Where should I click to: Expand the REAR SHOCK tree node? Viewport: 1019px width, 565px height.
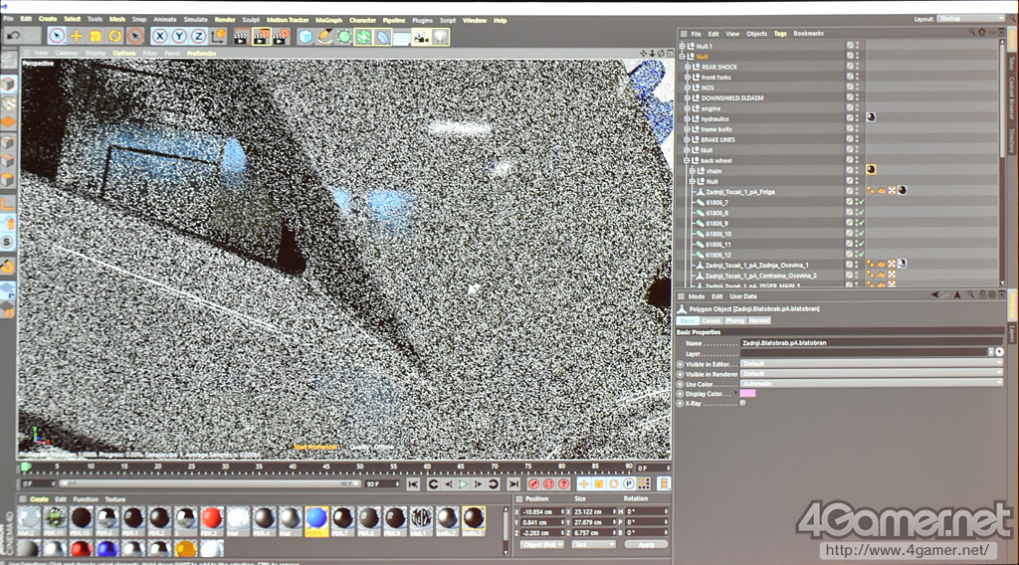(689, 67)
